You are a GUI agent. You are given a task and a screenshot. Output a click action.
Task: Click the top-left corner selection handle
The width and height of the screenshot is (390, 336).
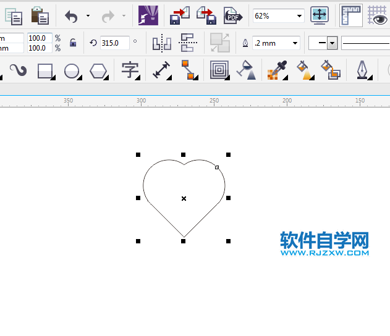(138, 155)
